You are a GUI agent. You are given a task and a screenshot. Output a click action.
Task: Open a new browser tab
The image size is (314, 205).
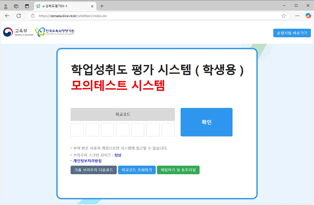[x=101, y=6]
